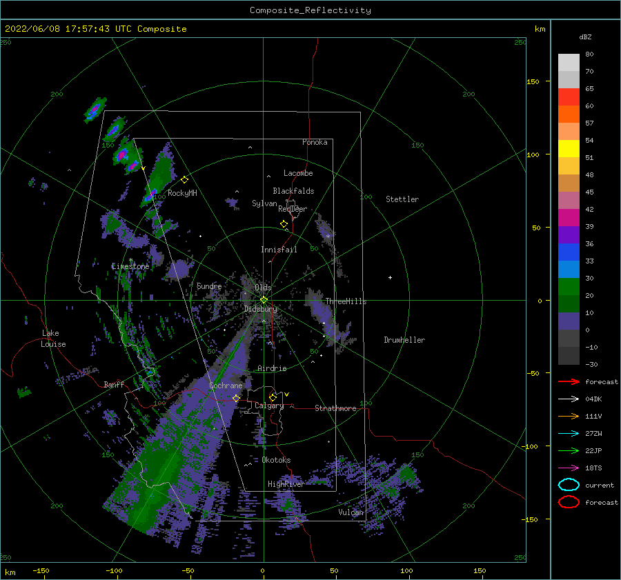Click the yellow diamond marker below RedDeer
The image size is (621, 580).
point(284,224)
